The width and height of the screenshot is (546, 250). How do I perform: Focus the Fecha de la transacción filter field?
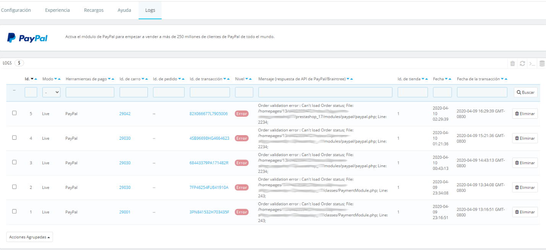[x=482, y=92]
